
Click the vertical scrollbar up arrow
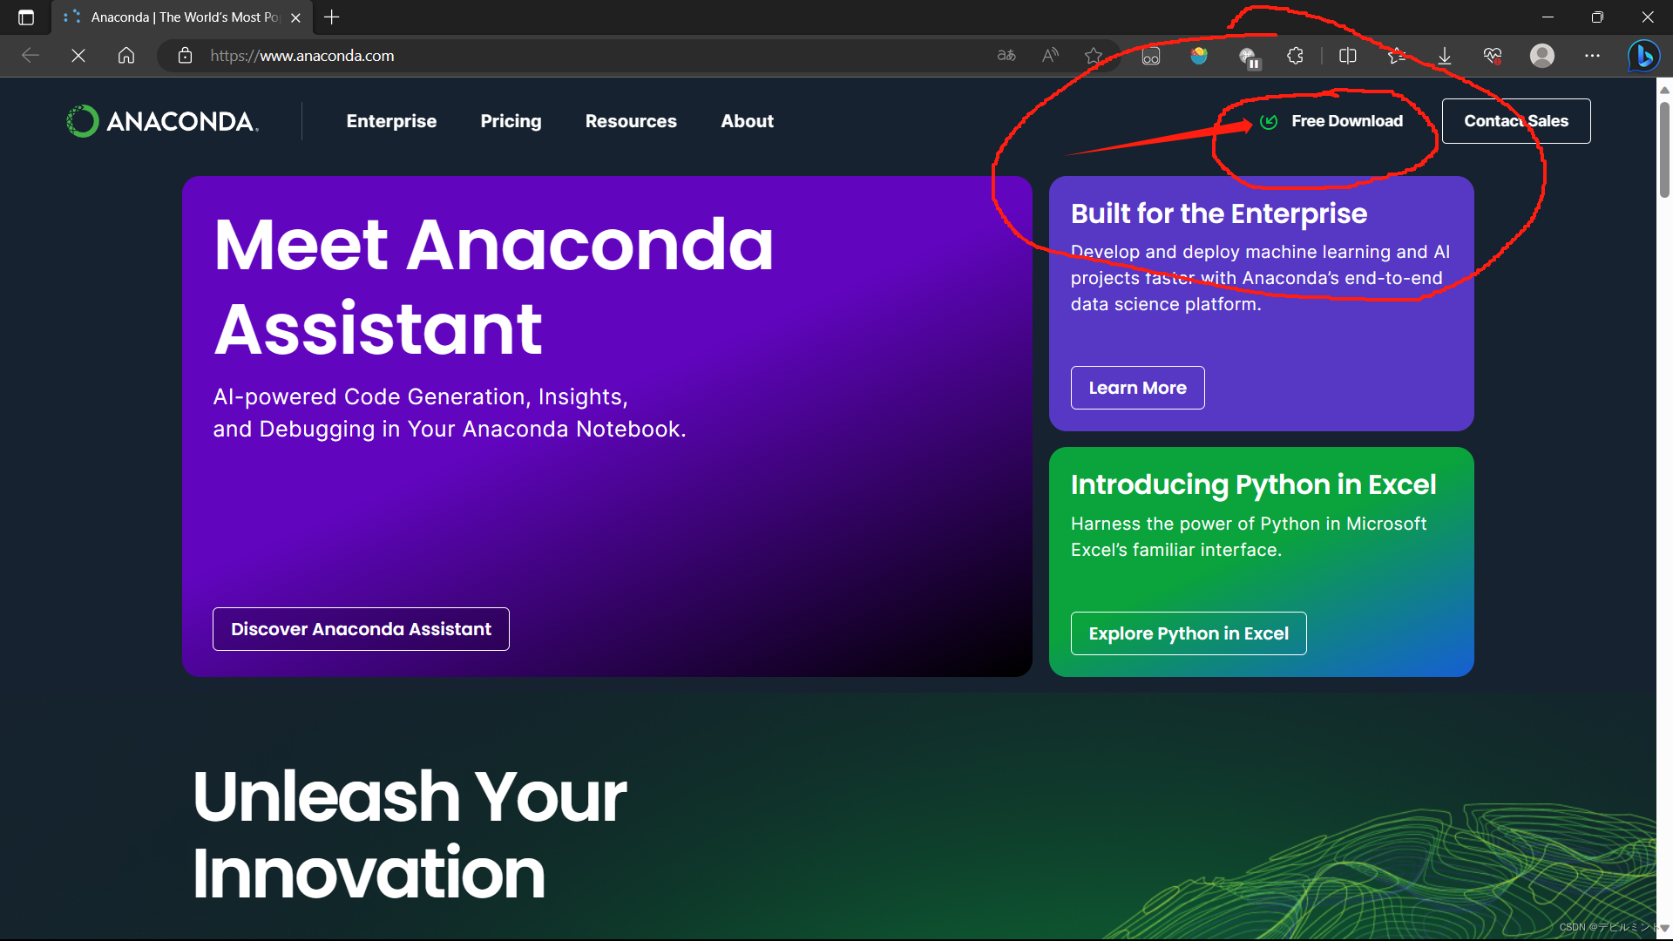[x=1665, y=90]
